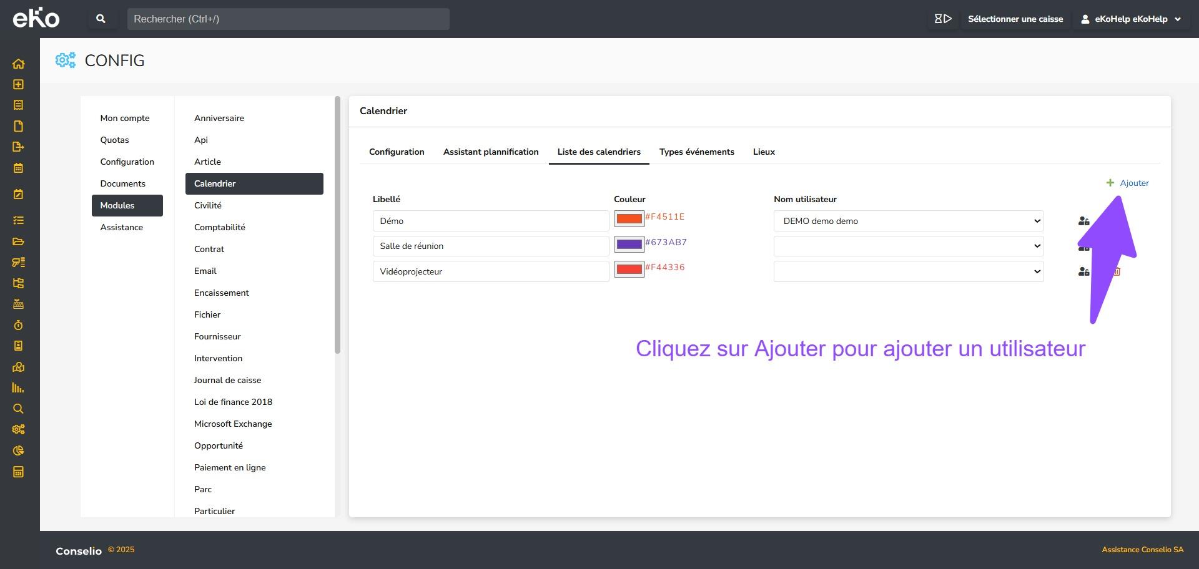Click the search button beside the search bar
Image resolution: width=1199 pixels, height=569 pixels.
[101, 19]
